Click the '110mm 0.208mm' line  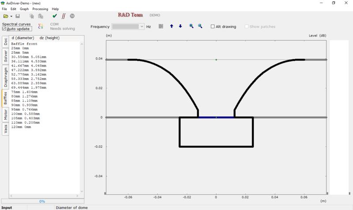tap(25, 123)
